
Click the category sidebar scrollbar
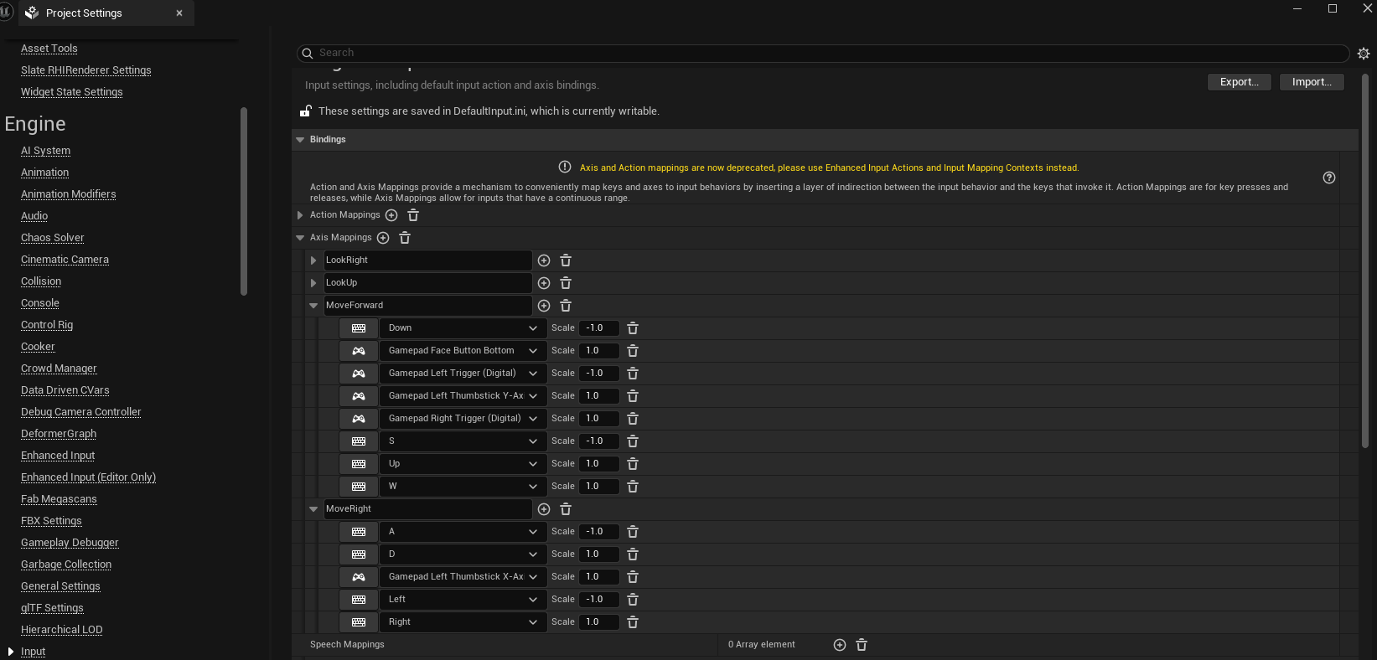tap(244, 201)
